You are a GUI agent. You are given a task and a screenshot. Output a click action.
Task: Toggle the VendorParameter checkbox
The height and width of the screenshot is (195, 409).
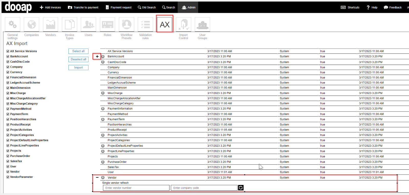(8, 177)
